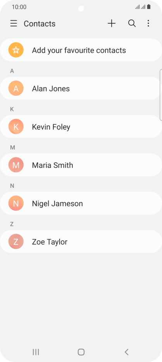Screen dimensions: 162x362
Task: Open Kevin Foley contact entry
Action: pyautogui.click(x=81, y=126)
